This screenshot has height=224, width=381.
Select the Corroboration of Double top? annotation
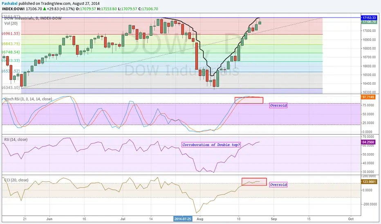point(211,145)
